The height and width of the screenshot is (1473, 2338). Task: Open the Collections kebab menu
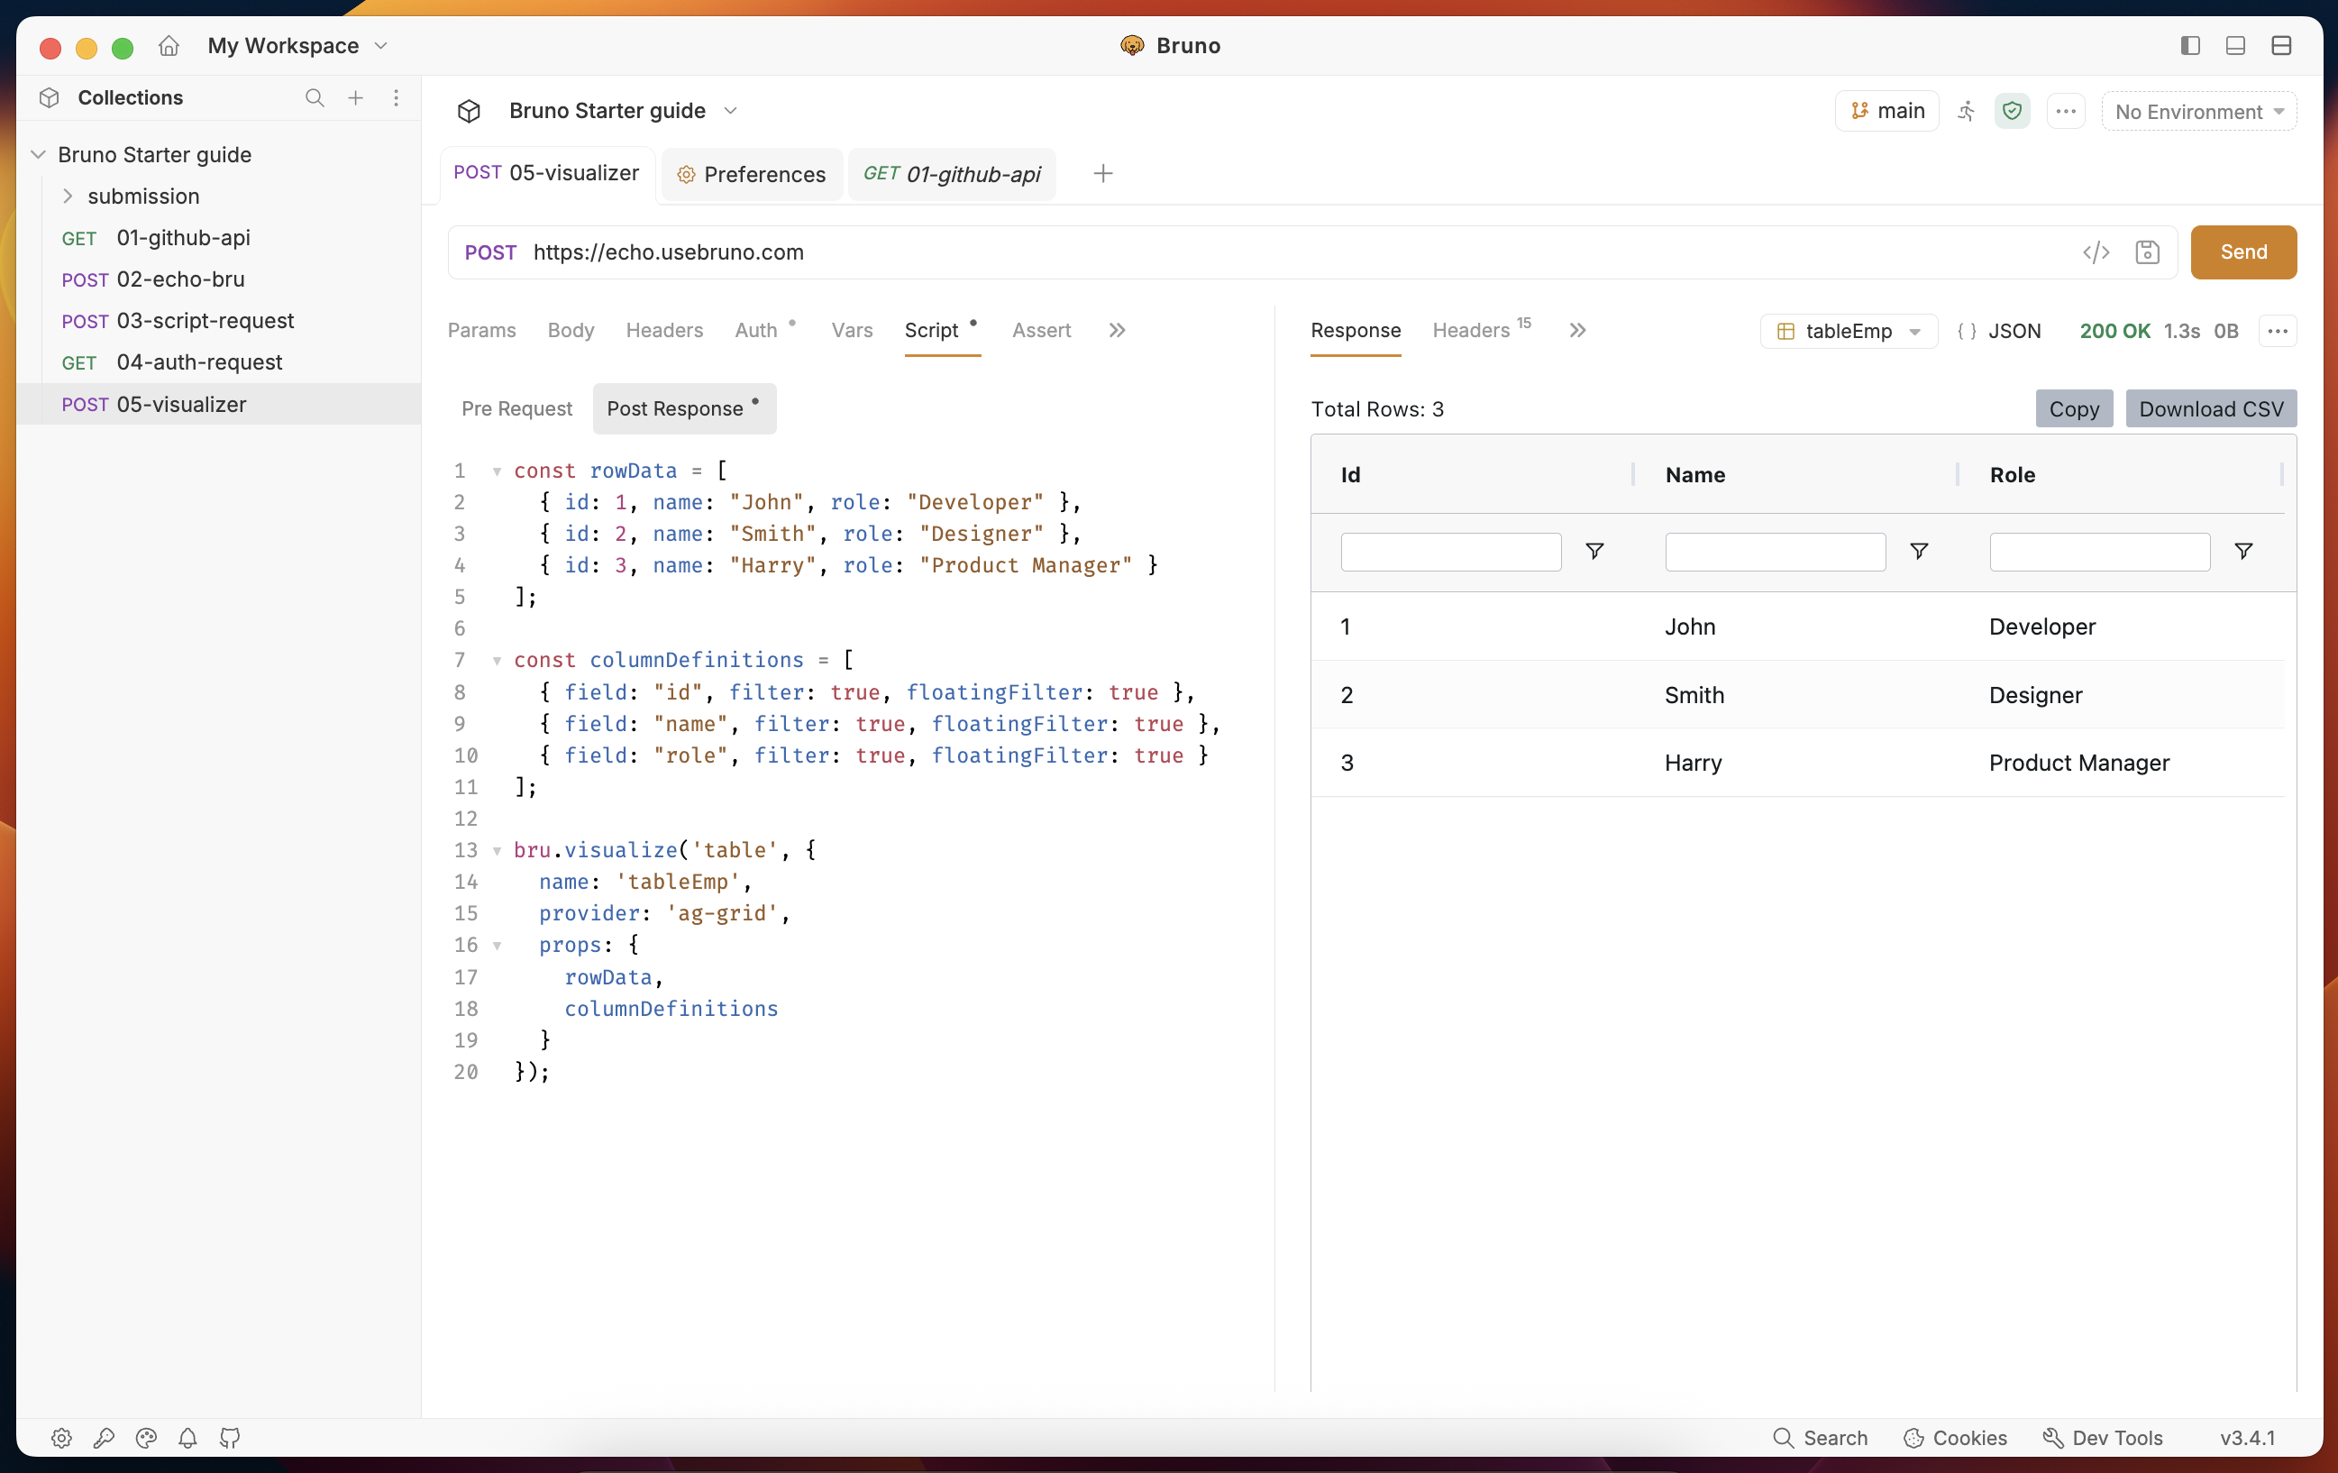point(397,98)
